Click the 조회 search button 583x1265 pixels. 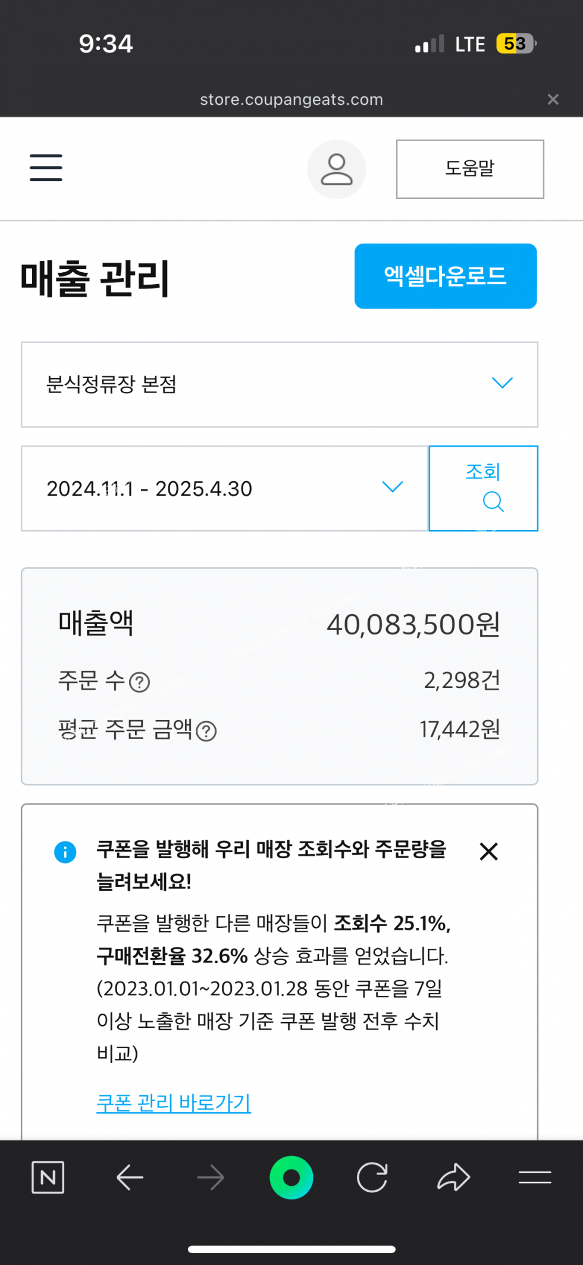(483, 488)
